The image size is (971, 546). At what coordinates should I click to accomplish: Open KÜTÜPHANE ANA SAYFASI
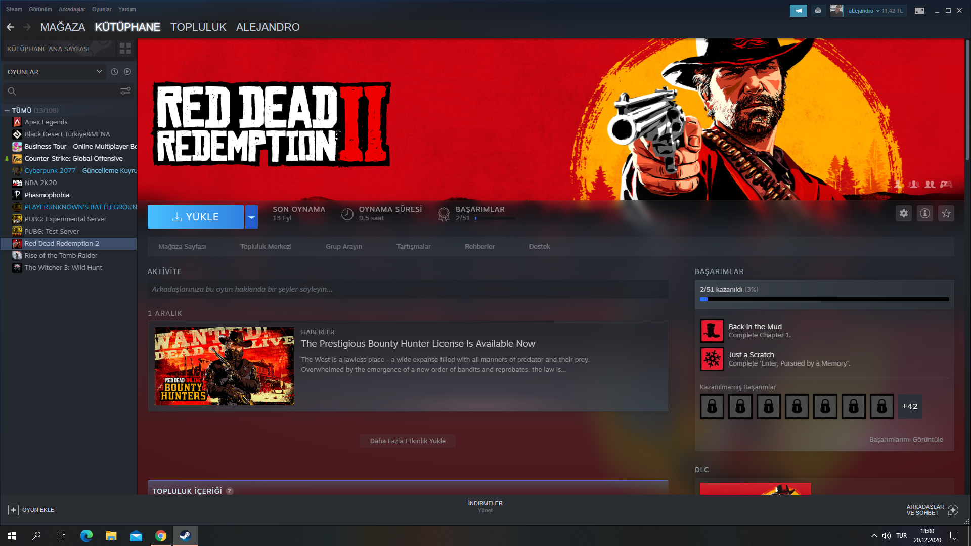pos(59,49)
